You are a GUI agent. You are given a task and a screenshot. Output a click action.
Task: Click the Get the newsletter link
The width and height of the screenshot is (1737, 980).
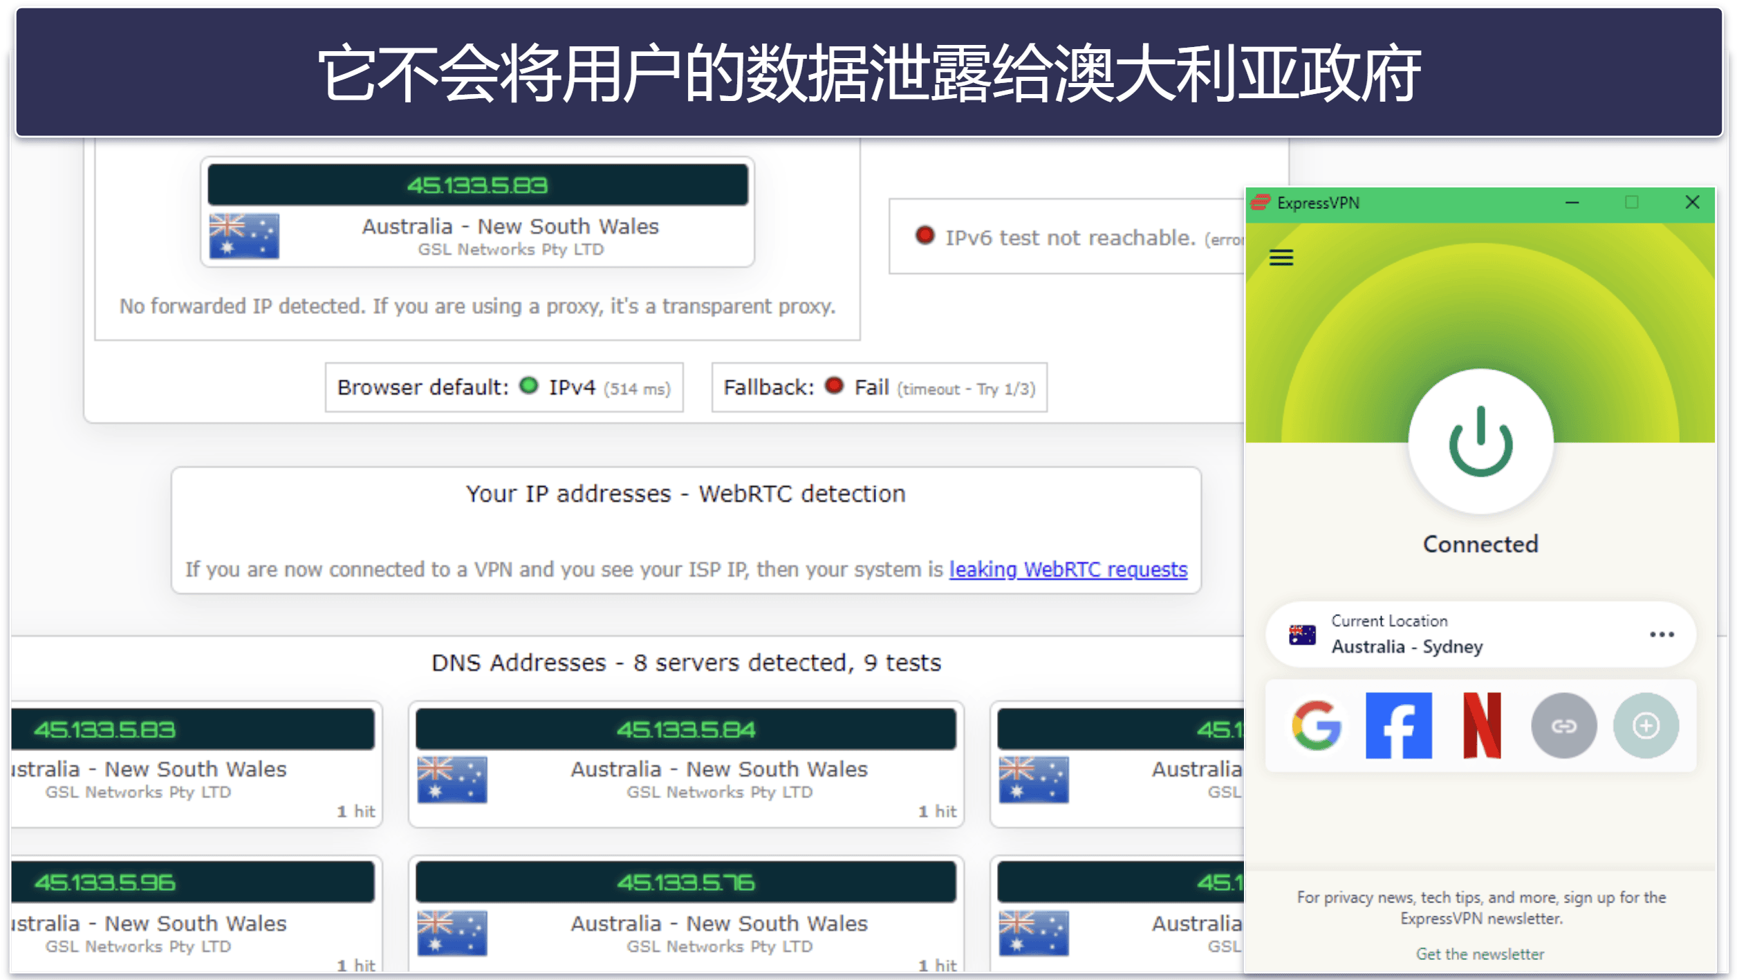1480,954
